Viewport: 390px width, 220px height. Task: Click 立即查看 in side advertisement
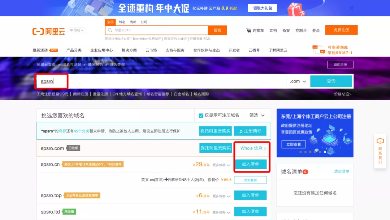pos(294,144)
